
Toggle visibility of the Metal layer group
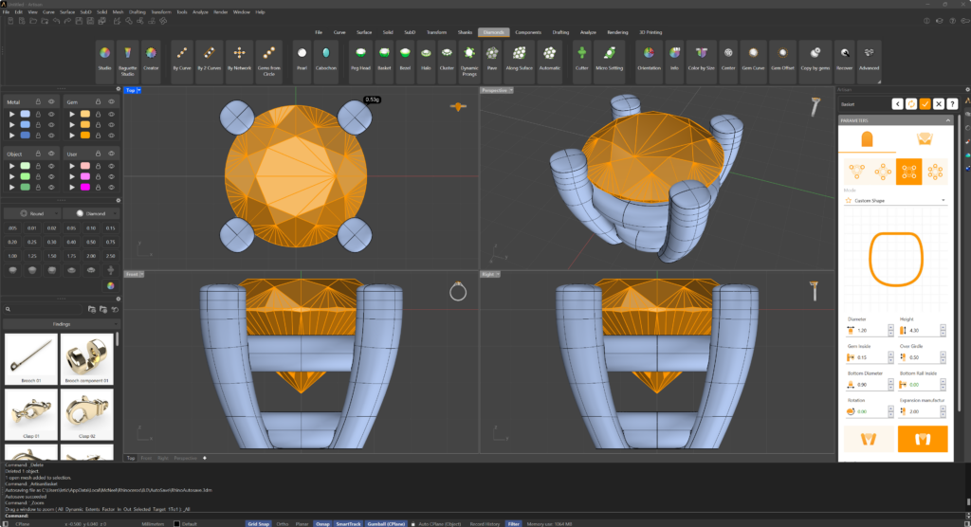coord(51,101)
